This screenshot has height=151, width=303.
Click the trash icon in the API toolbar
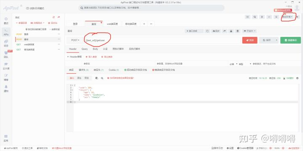click(238, 31)
